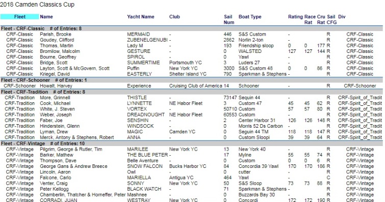Sort entries by the Name column header
This screenshot has width=385, height=202.
click(46, 17)
